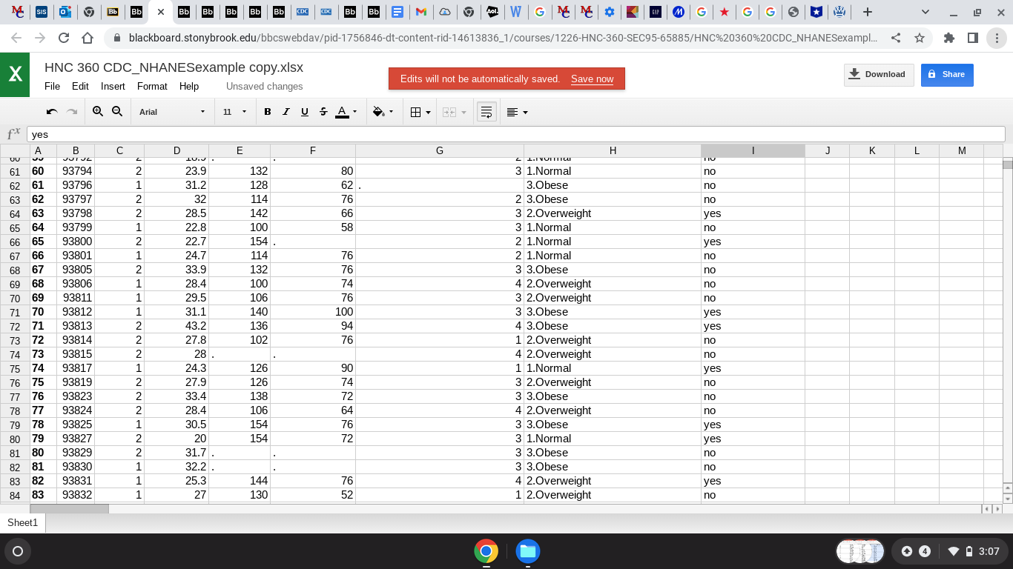This screenshot has width=1013, height=569.
Task: Switch to the Sheet1 tab
Action: 22,522
